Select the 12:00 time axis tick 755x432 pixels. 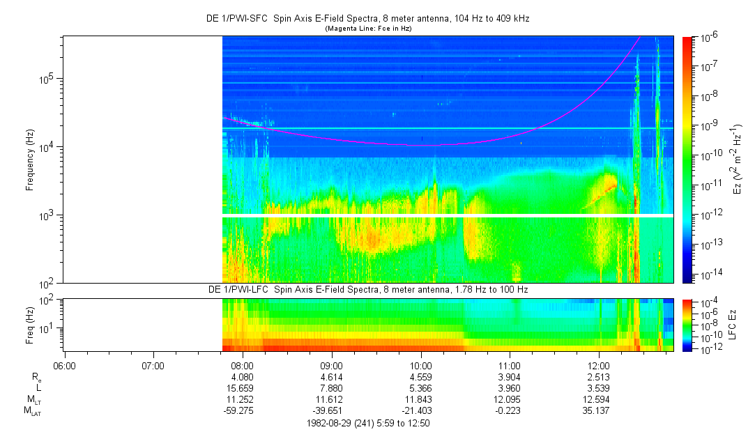point(599,364)
